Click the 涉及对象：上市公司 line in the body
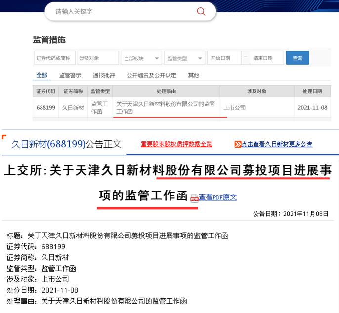This screenshot has height=313, width=339. 38,279
